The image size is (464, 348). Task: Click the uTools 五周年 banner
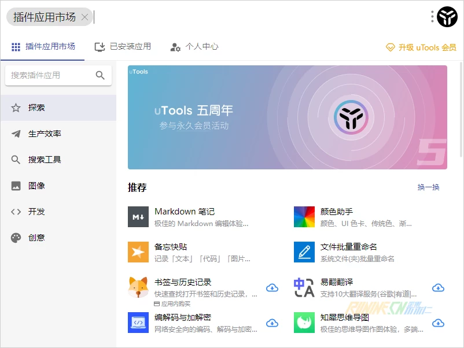pos(287,117)
